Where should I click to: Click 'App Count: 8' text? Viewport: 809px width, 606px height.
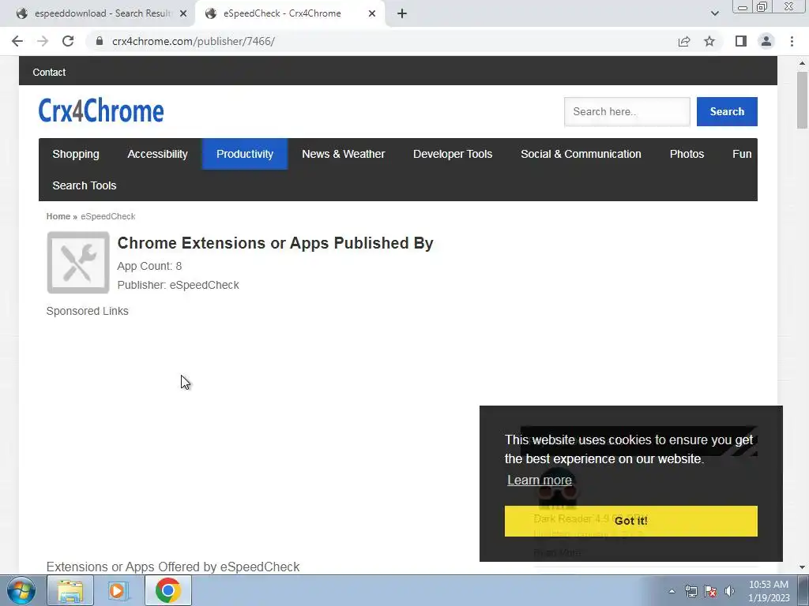click(x=149, y=266)
